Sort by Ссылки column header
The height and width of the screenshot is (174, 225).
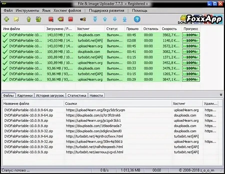pyautogui.click(x=118, y=104)
